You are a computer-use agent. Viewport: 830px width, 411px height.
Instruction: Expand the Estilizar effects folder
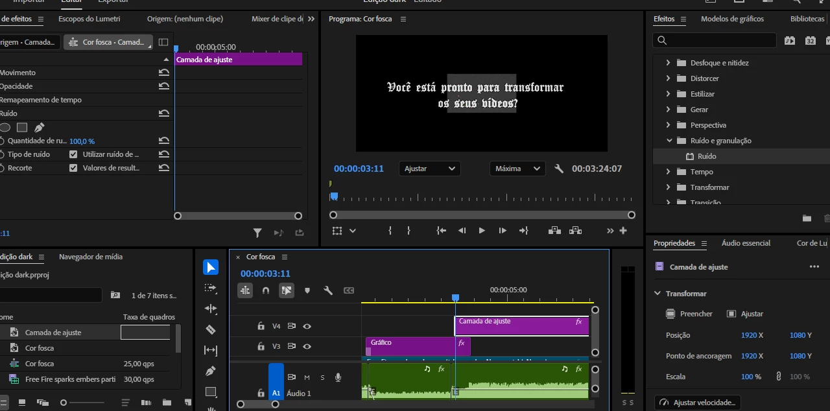point(669,94)
